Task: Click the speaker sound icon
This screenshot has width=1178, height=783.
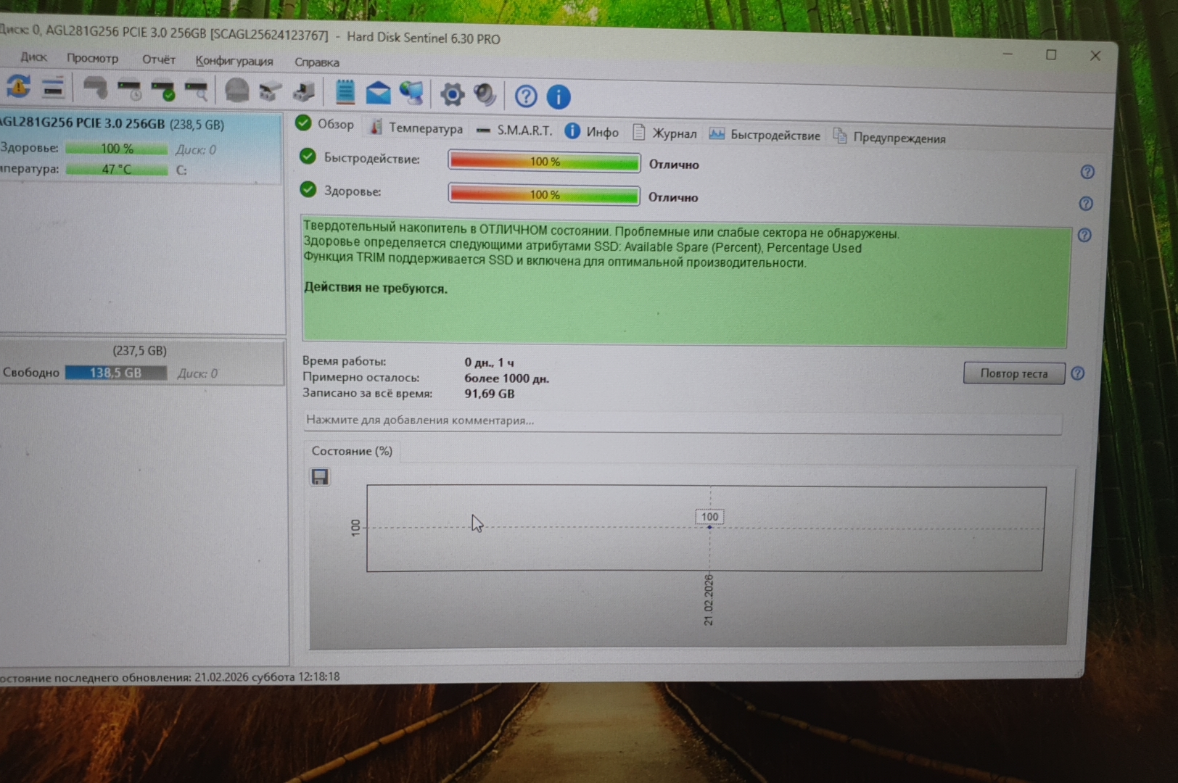Action: (485, 94)
